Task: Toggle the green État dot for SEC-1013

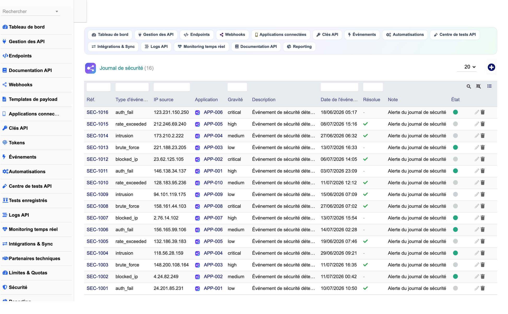Action: coord(456,147)
